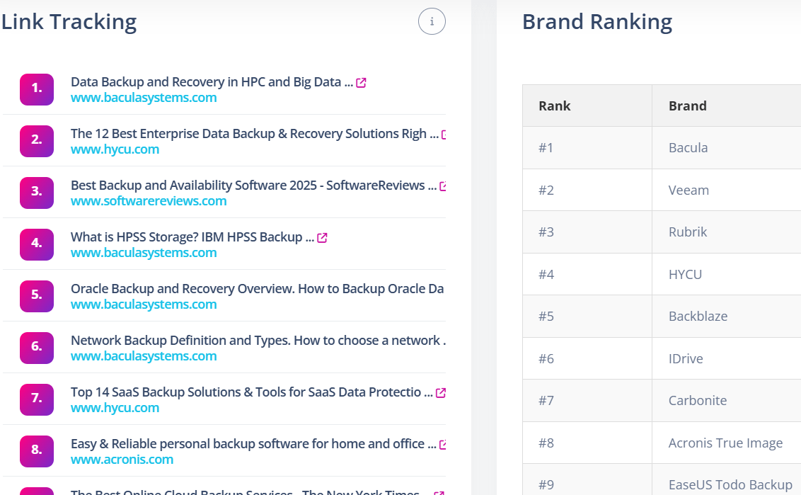Open external link icon beside HPSS Storage article
Viewport: 801px width, 495px height.
point(322,238)
